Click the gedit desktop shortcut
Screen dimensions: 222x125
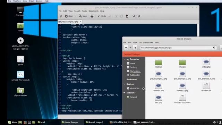pyautogui.click(x=20, y=60)
